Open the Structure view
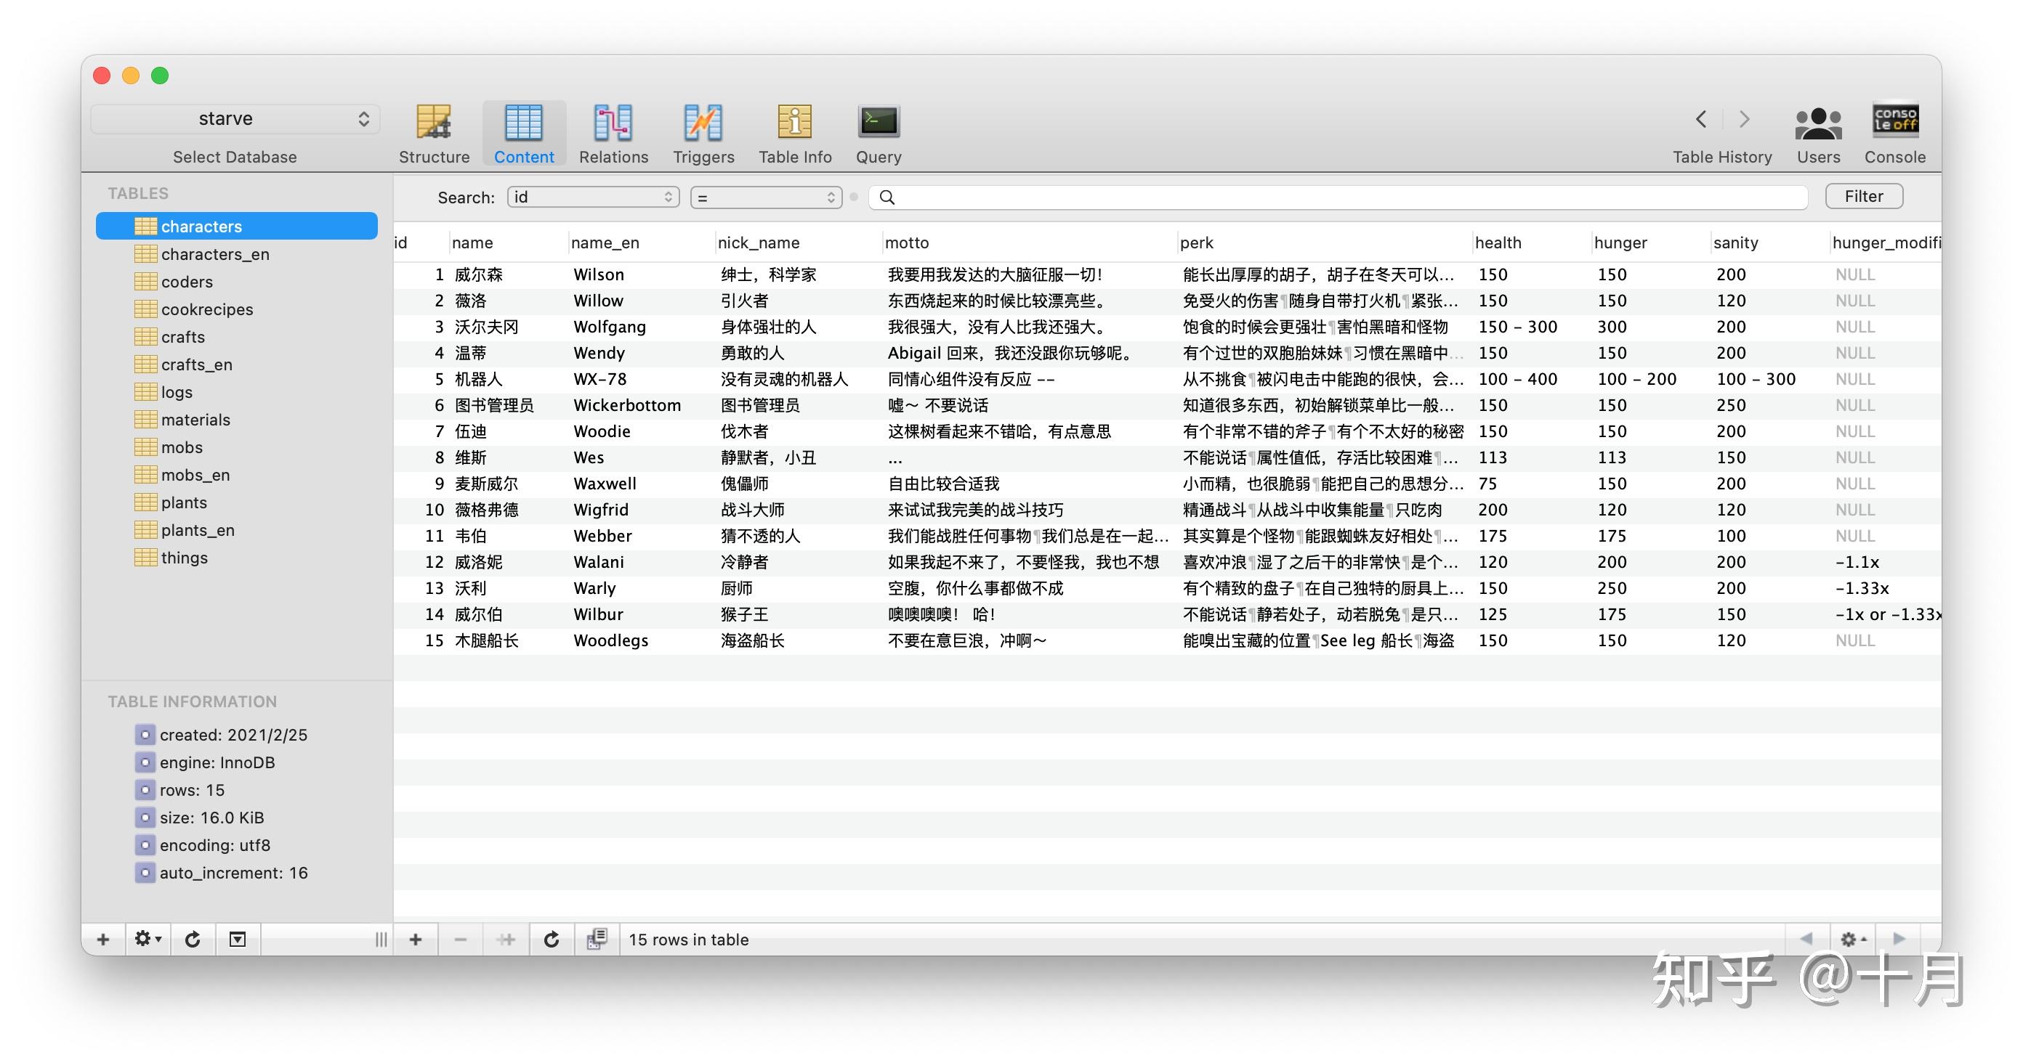 [434, 134]
